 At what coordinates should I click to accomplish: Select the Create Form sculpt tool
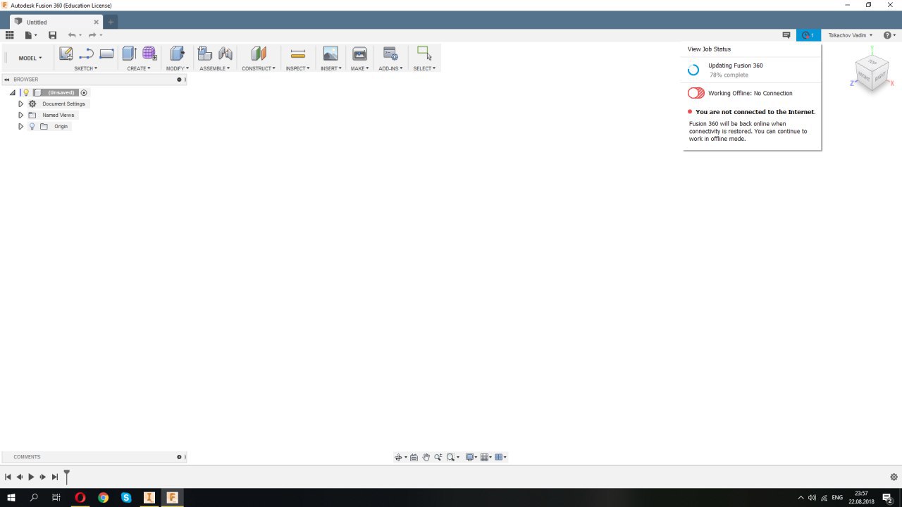(149, 54)
